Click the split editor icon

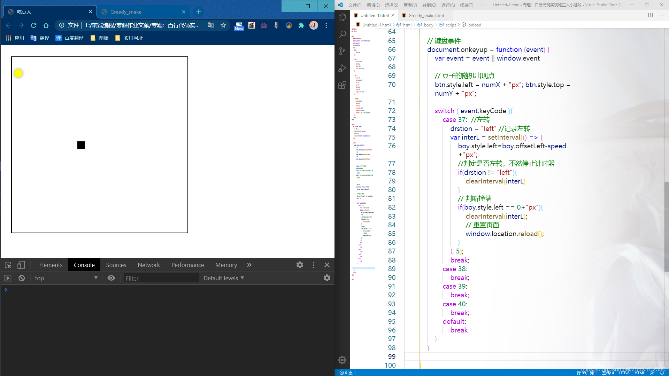650,15
